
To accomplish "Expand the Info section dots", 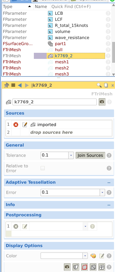I will coord(109,205).
